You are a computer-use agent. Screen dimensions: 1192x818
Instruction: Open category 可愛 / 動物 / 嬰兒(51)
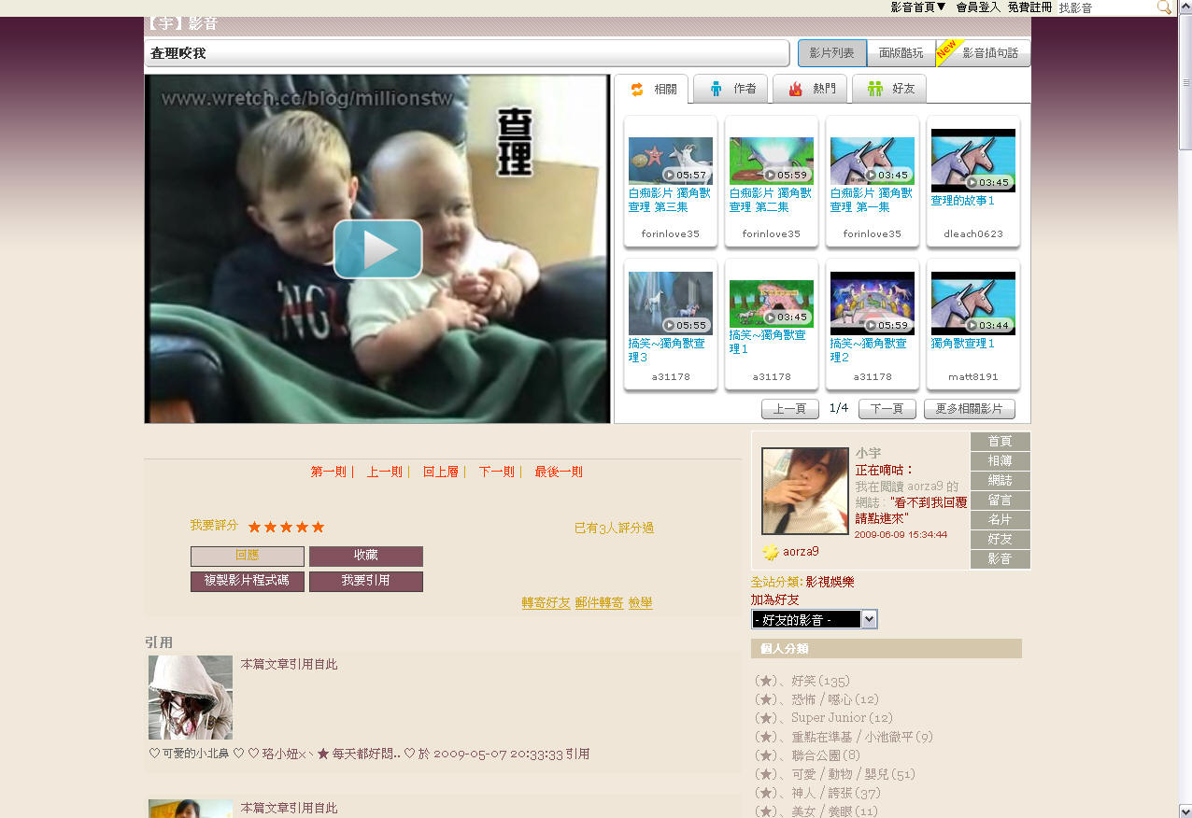tap(853, 774)
